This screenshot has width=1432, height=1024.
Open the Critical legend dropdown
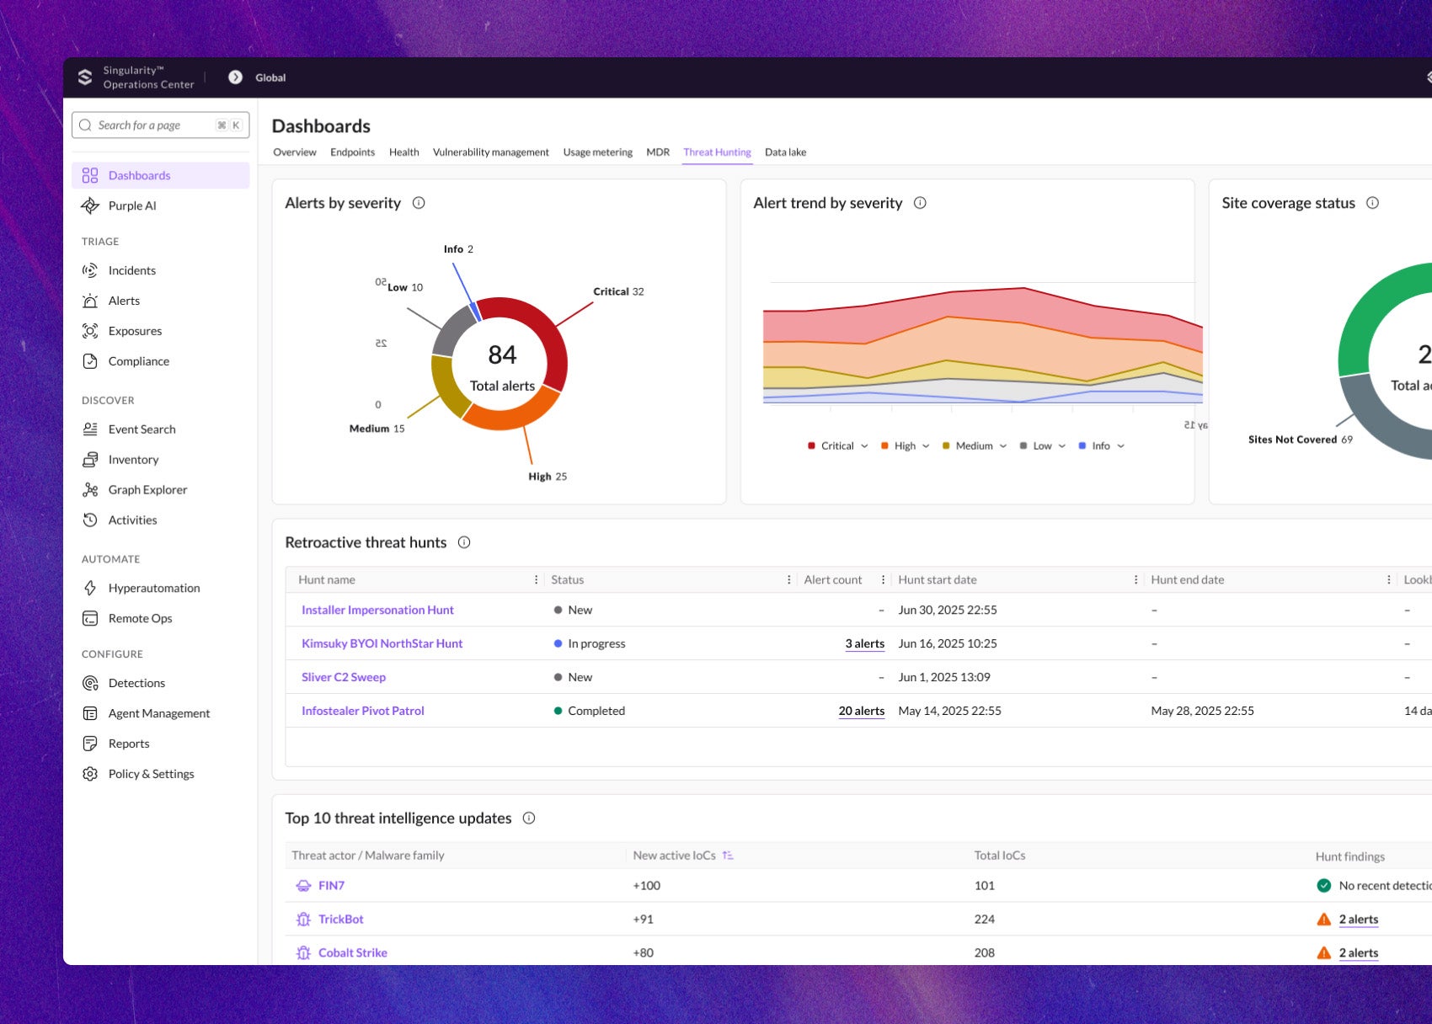864,446
